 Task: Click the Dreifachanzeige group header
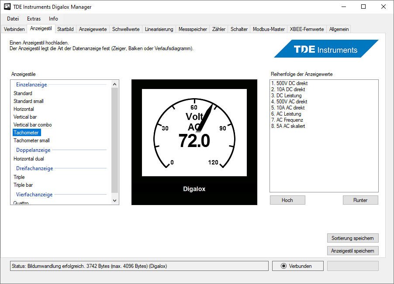point(35,168)
